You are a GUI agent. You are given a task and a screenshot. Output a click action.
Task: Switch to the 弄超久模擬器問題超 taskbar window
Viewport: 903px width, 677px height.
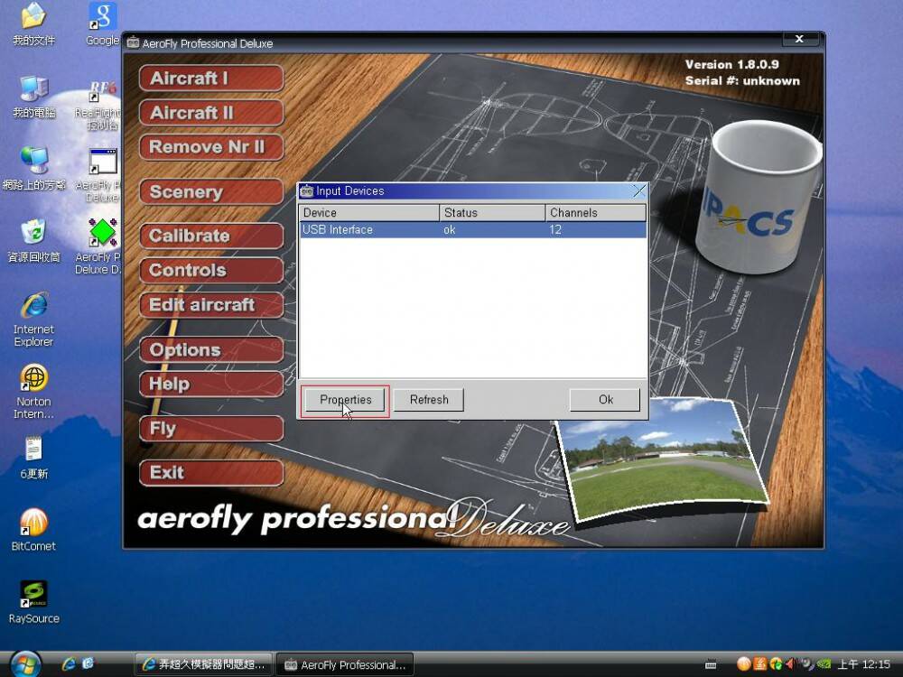(x=203, y=665)
